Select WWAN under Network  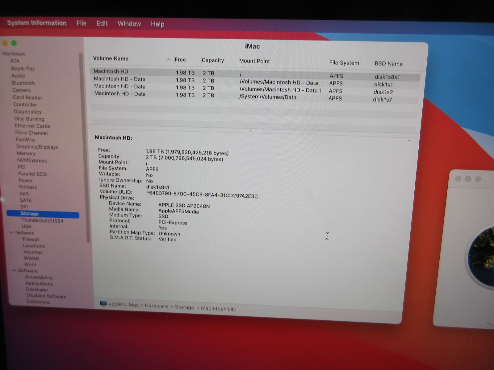click(32, 258)
